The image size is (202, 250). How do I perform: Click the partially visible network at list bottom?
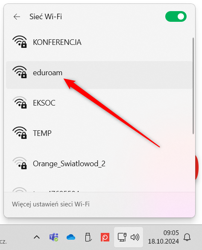click(x=99, y=189)
